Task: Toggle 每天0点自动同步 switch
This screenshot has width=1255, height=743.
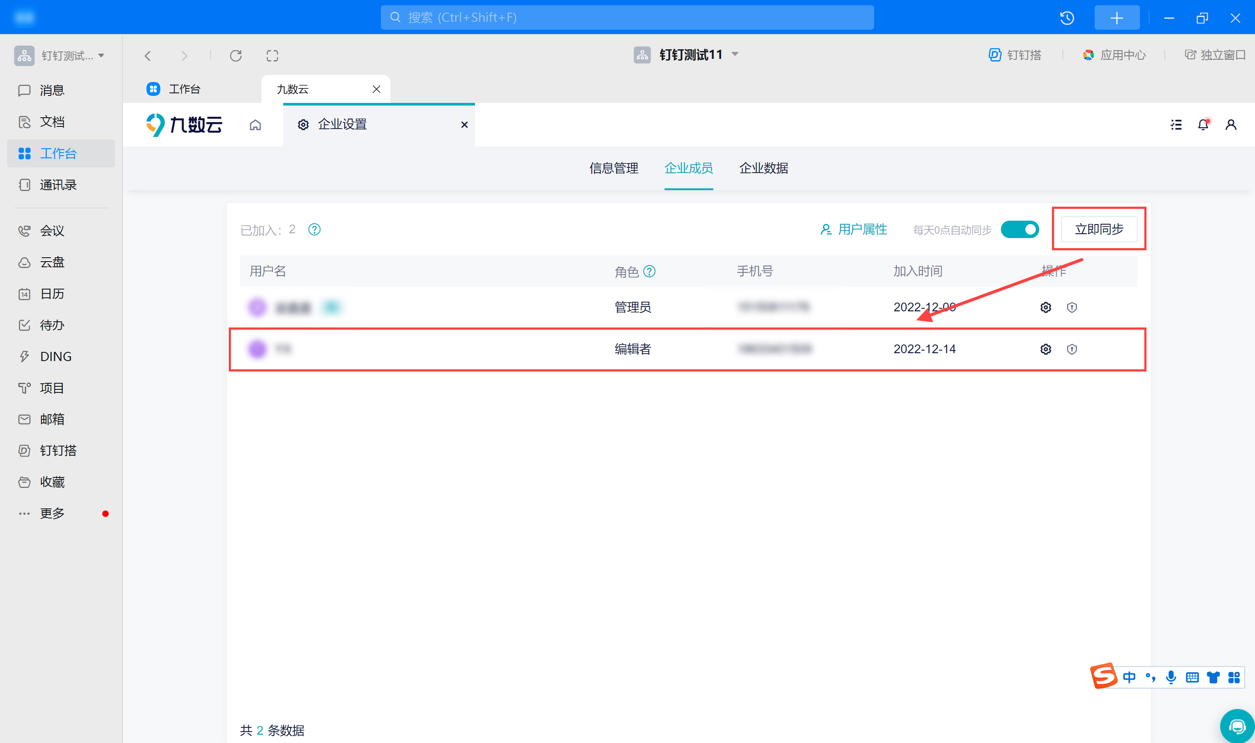Action: pos(1020,230)
